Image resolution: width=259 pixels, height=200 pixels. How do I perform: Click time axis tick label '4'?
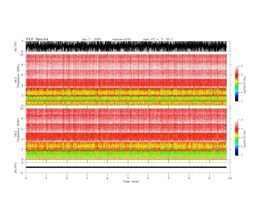click(107, 178)
